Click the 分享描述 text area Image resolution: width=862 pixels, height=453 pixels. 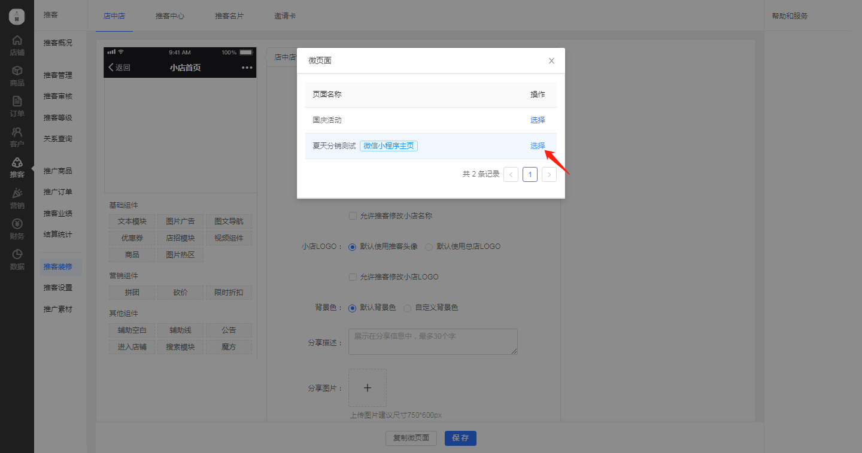pyautogui.click(x=432, y=341)
